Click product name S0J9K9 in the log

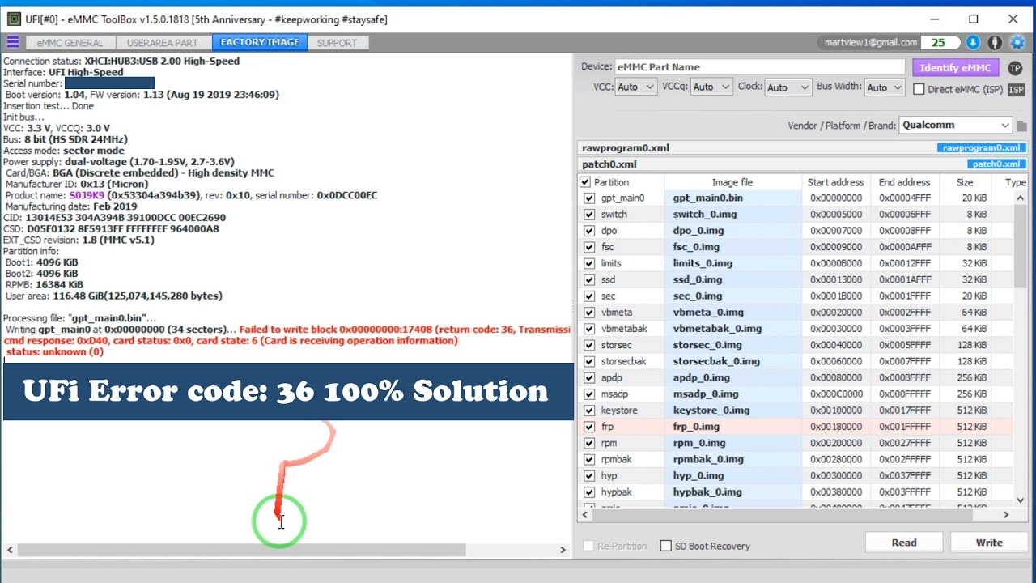[87, 195]
